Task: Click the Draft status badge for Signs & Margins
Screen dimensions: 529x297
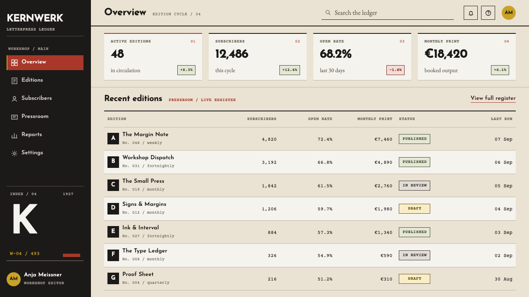Action: 415,209
